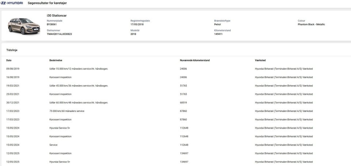
Task: Click the Beskrivelse column header
Action: point(56,60)
